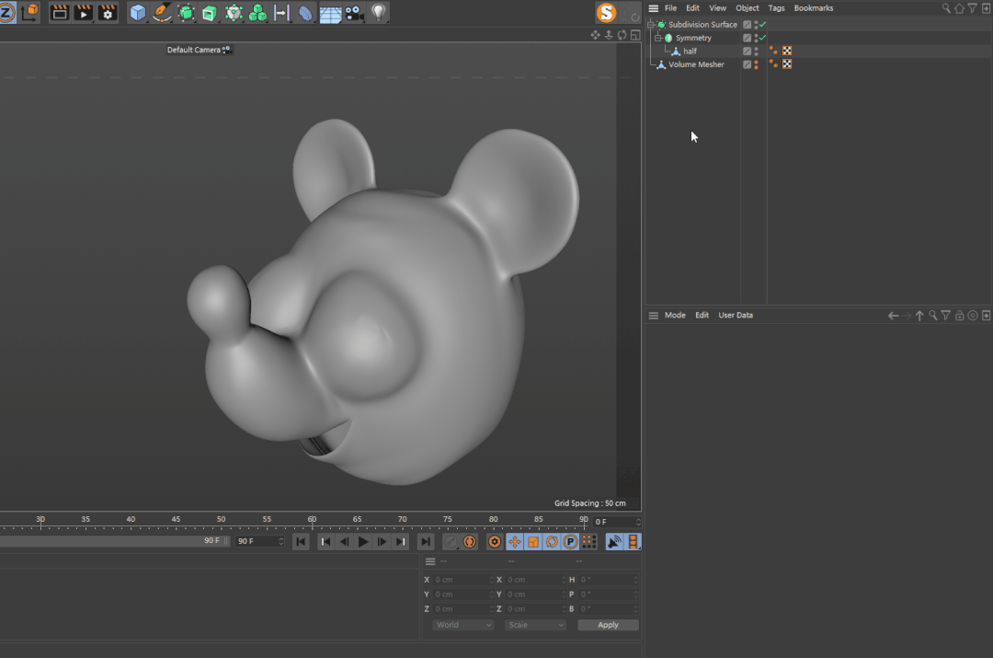993x658 pixels.
Task: Click the Floor environment grid icon
Action: pyautogui.click(x=330, y=12)
